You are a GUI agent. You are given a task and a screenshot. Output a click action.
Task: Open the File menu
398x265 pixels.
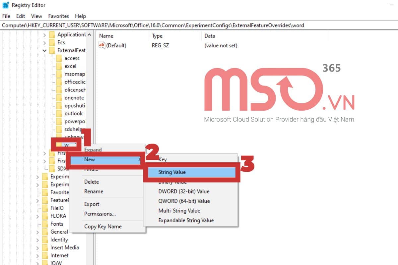[x=6, y=16]
